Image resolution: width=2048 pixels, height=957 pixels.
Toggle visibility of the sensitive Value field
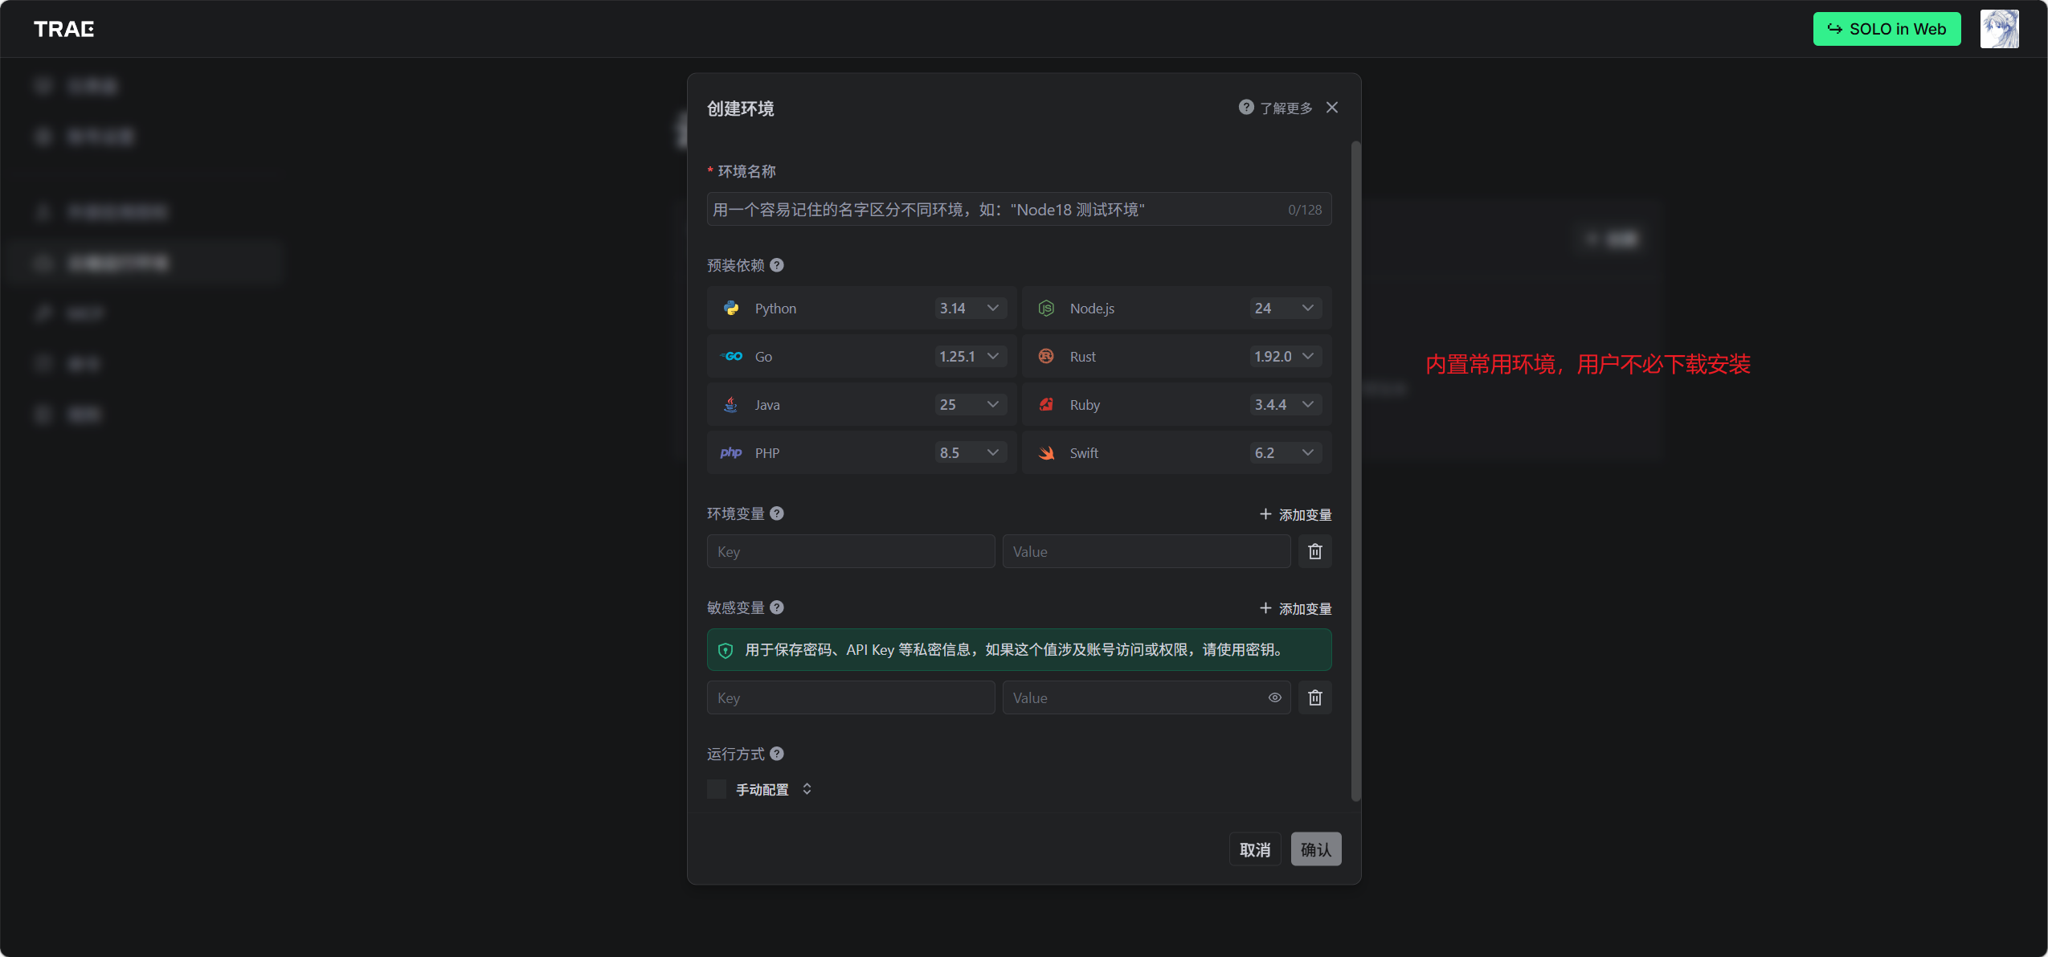(1274, 697)
